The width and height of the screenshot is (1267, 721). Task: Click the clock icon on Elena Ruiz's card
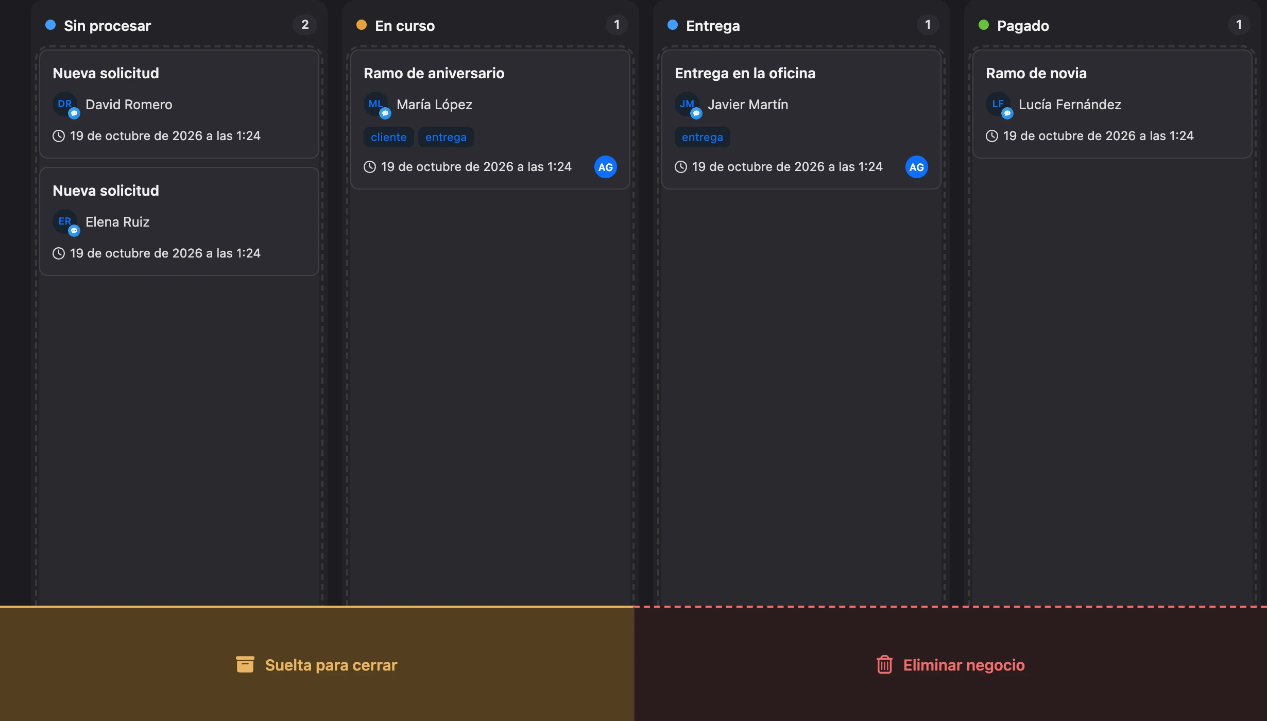pos(59,253)
